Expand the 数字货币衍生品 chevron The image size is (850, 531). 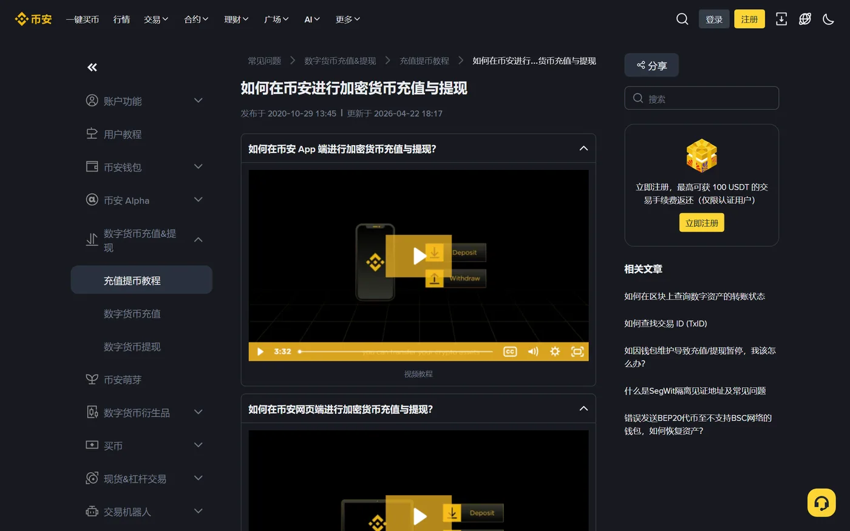pos(198,412)
